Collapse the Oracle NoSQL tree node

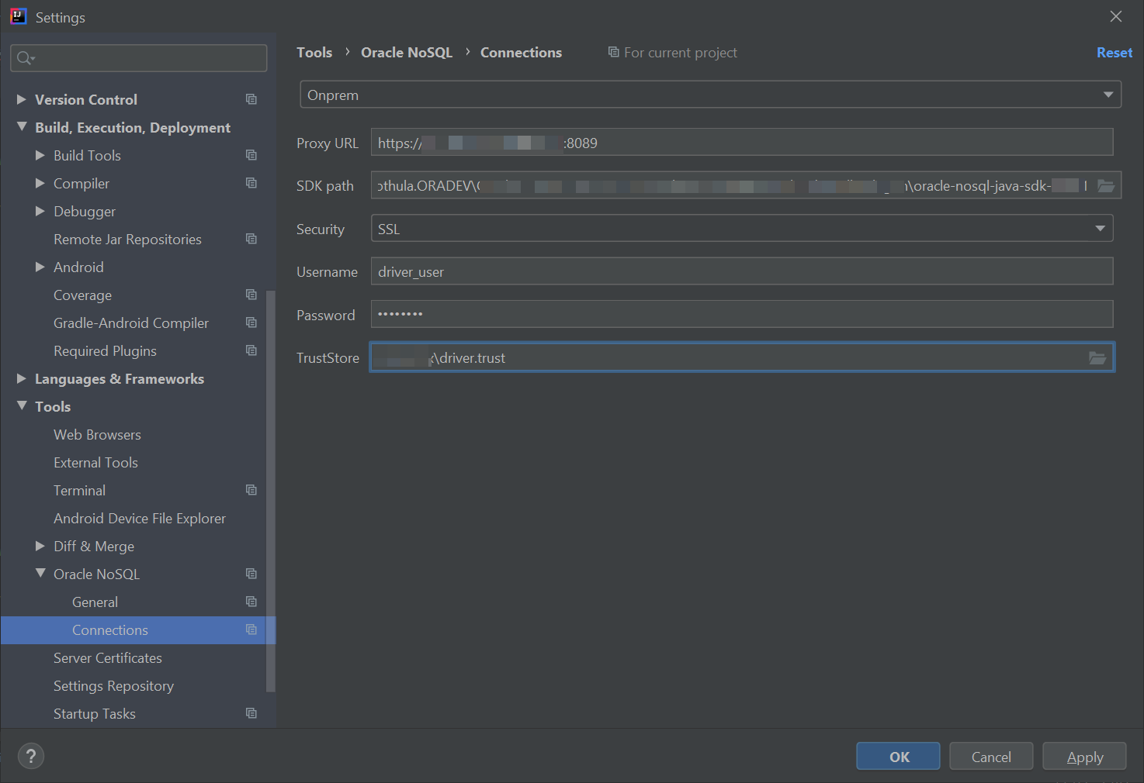pos(40,574)
